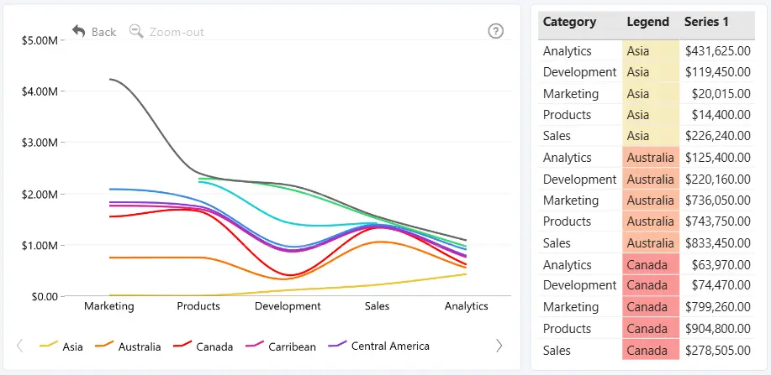Click the Zoom-out magnifier icon
The image size is (771, 375).
136,31
